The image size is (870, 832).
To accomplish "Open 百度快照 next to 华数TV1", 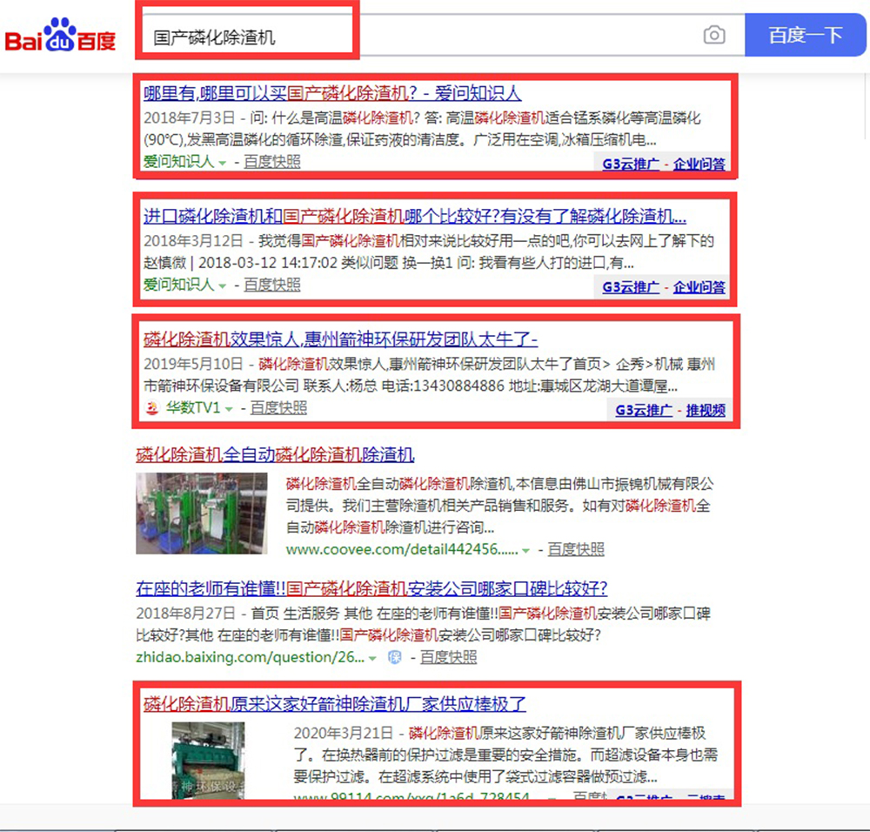I will pos(278,408).
